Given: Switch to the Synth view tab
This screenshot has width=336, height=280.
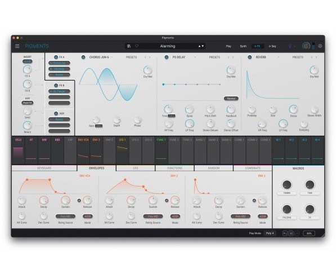Looking at the screenshot, I should tap(243, 46).
